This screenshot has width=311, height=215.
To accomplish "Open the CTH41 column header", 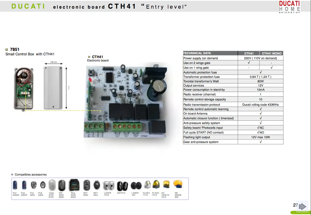I will click(x=249, y=53).
